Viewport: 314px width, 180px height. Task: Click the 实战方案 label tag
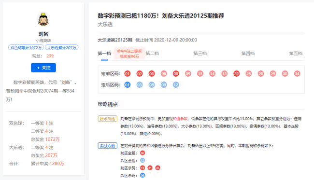click(108, 146)
